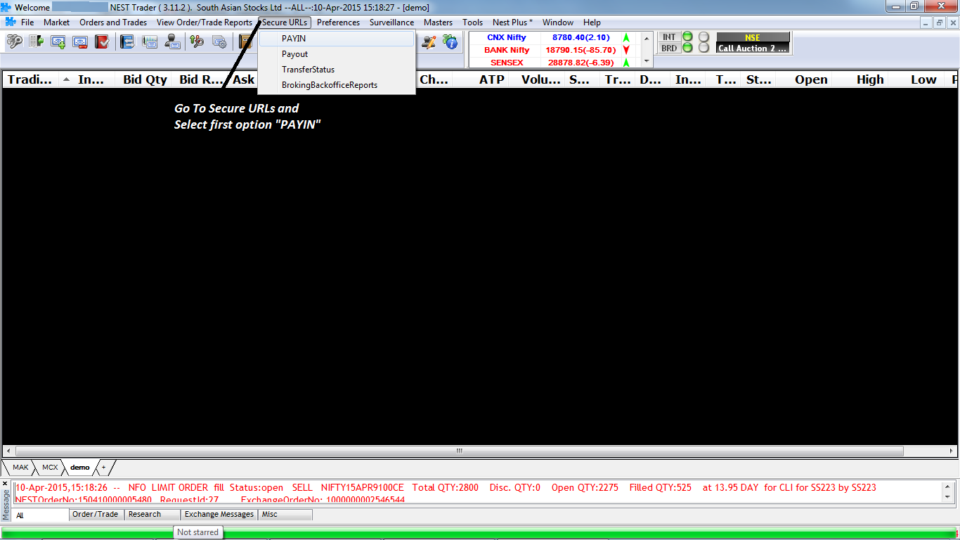Click the user with pencil icon
This screenshot has width=960, height=540.
point(428,42)
